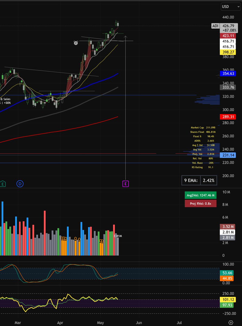Click 220.00 on the price axis
The image size is (242, 326).
[x=228, y=162]
